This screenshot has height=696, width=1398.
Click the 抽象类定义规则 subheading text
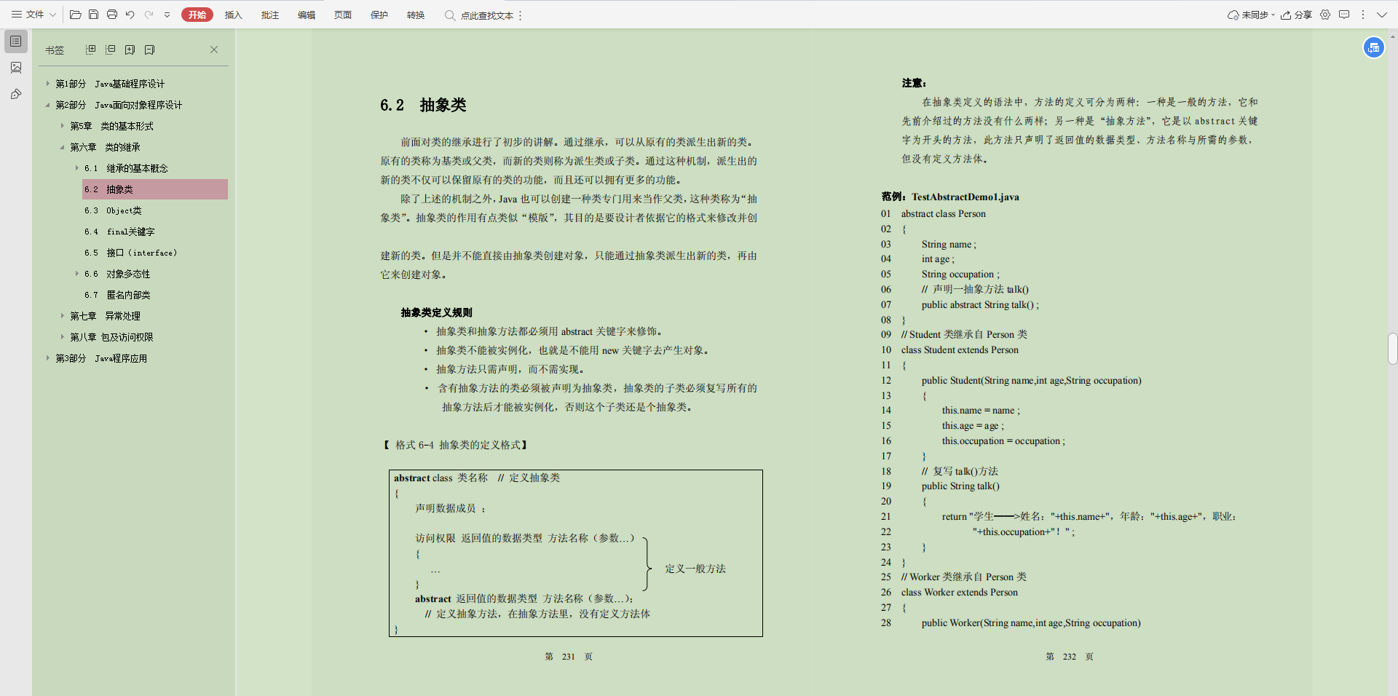(x=436, y=312)
